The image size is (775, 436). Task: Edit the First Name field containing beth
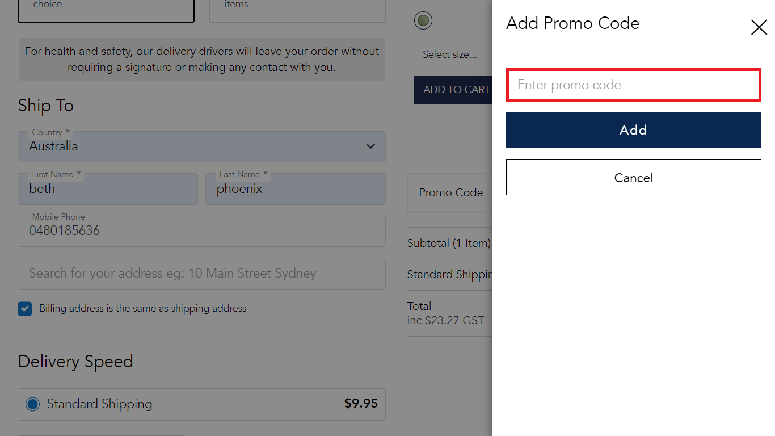click(108, 189)
